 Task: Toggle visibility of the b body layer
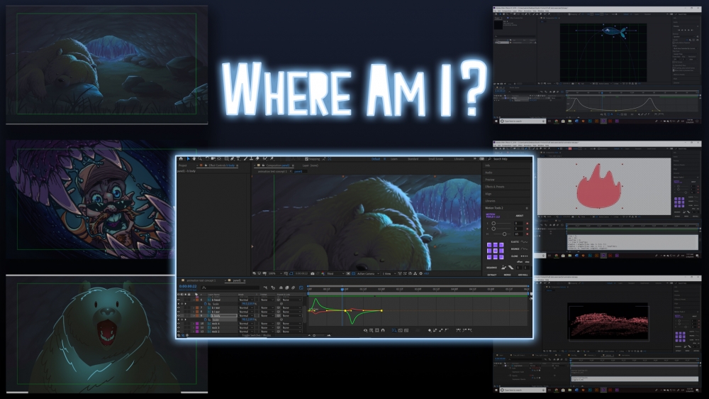point(179,316)
